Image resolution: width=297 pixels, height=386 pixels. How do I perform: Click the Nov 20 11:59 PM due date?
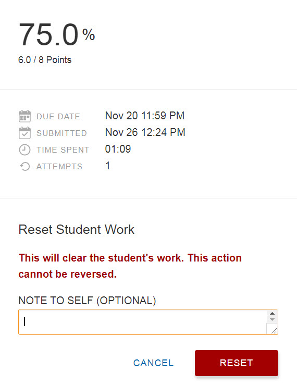click(145, 116)
